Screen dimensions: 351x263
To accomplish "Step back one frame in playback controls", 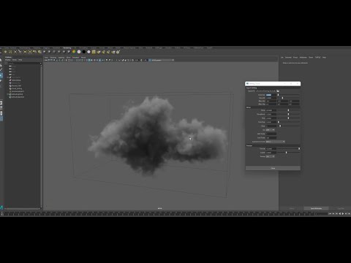I will (333, 213).
